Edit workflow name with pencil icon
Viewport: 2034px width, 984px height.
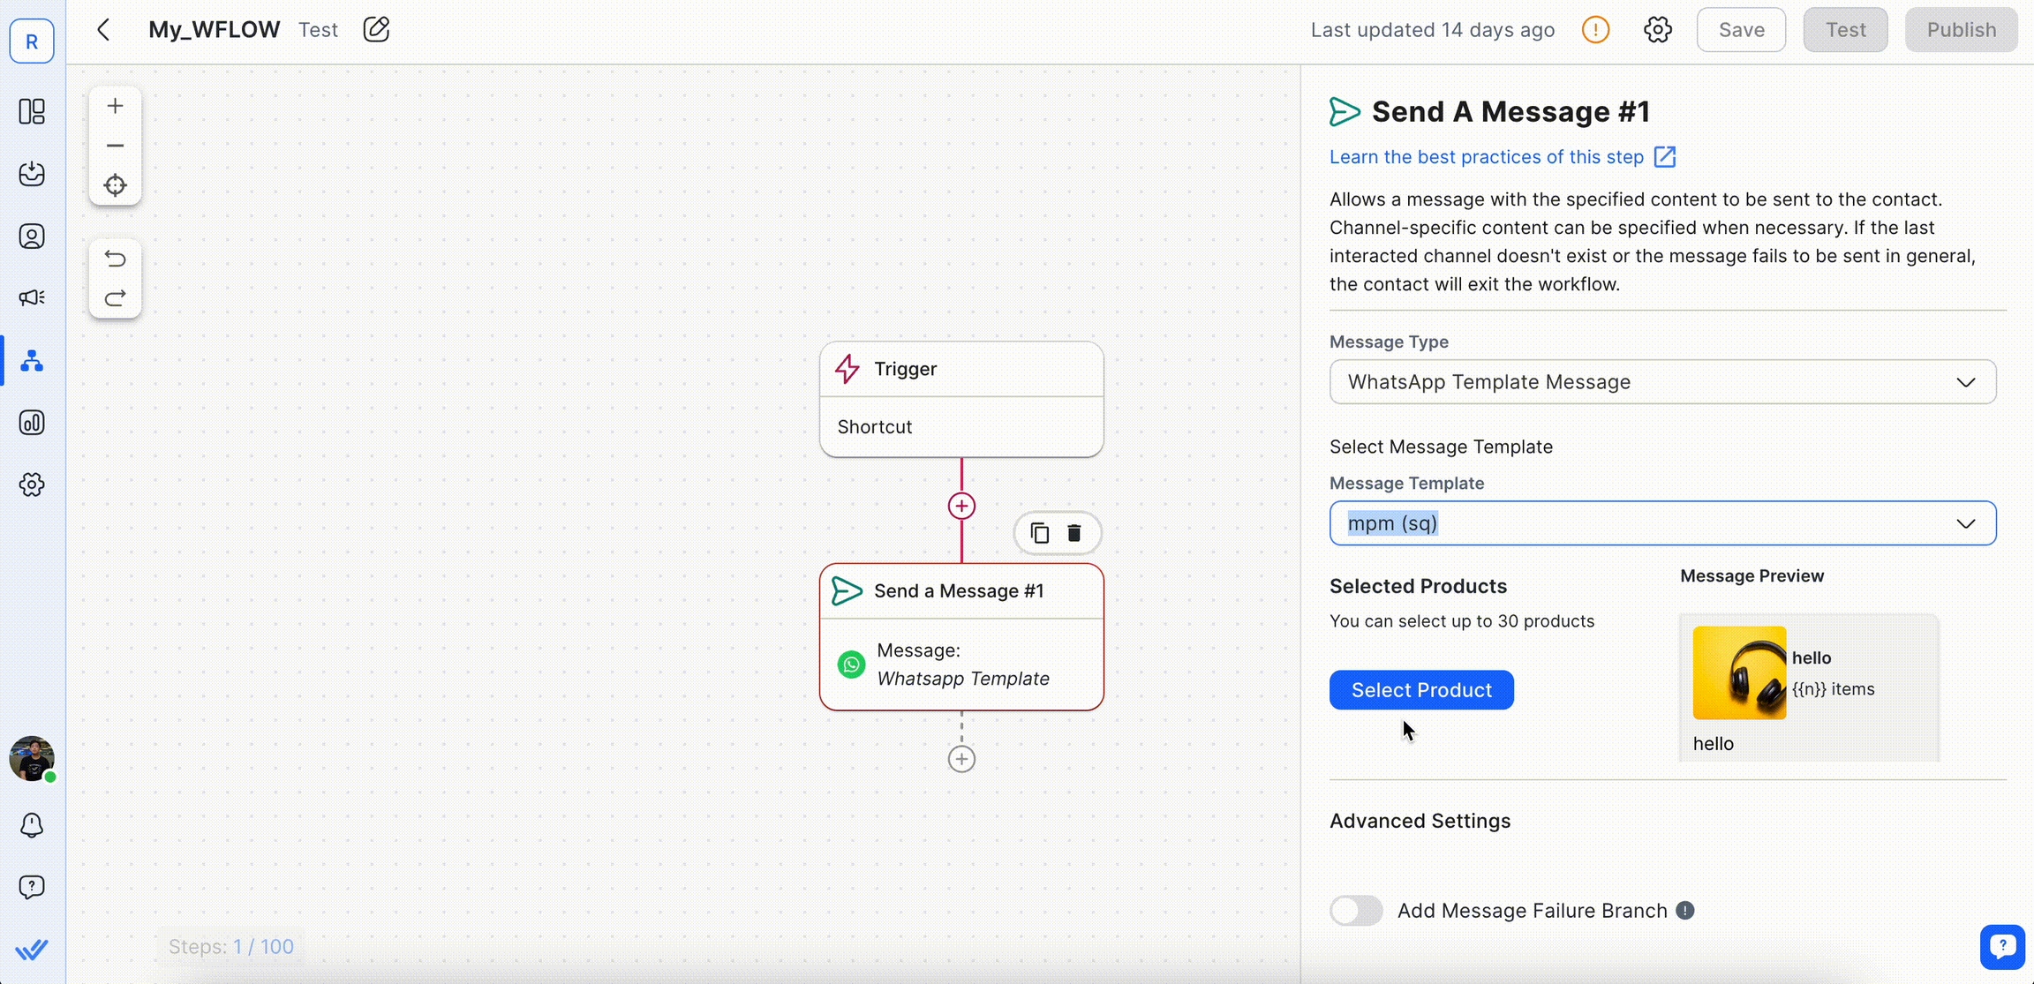click(x=376, y=30)
